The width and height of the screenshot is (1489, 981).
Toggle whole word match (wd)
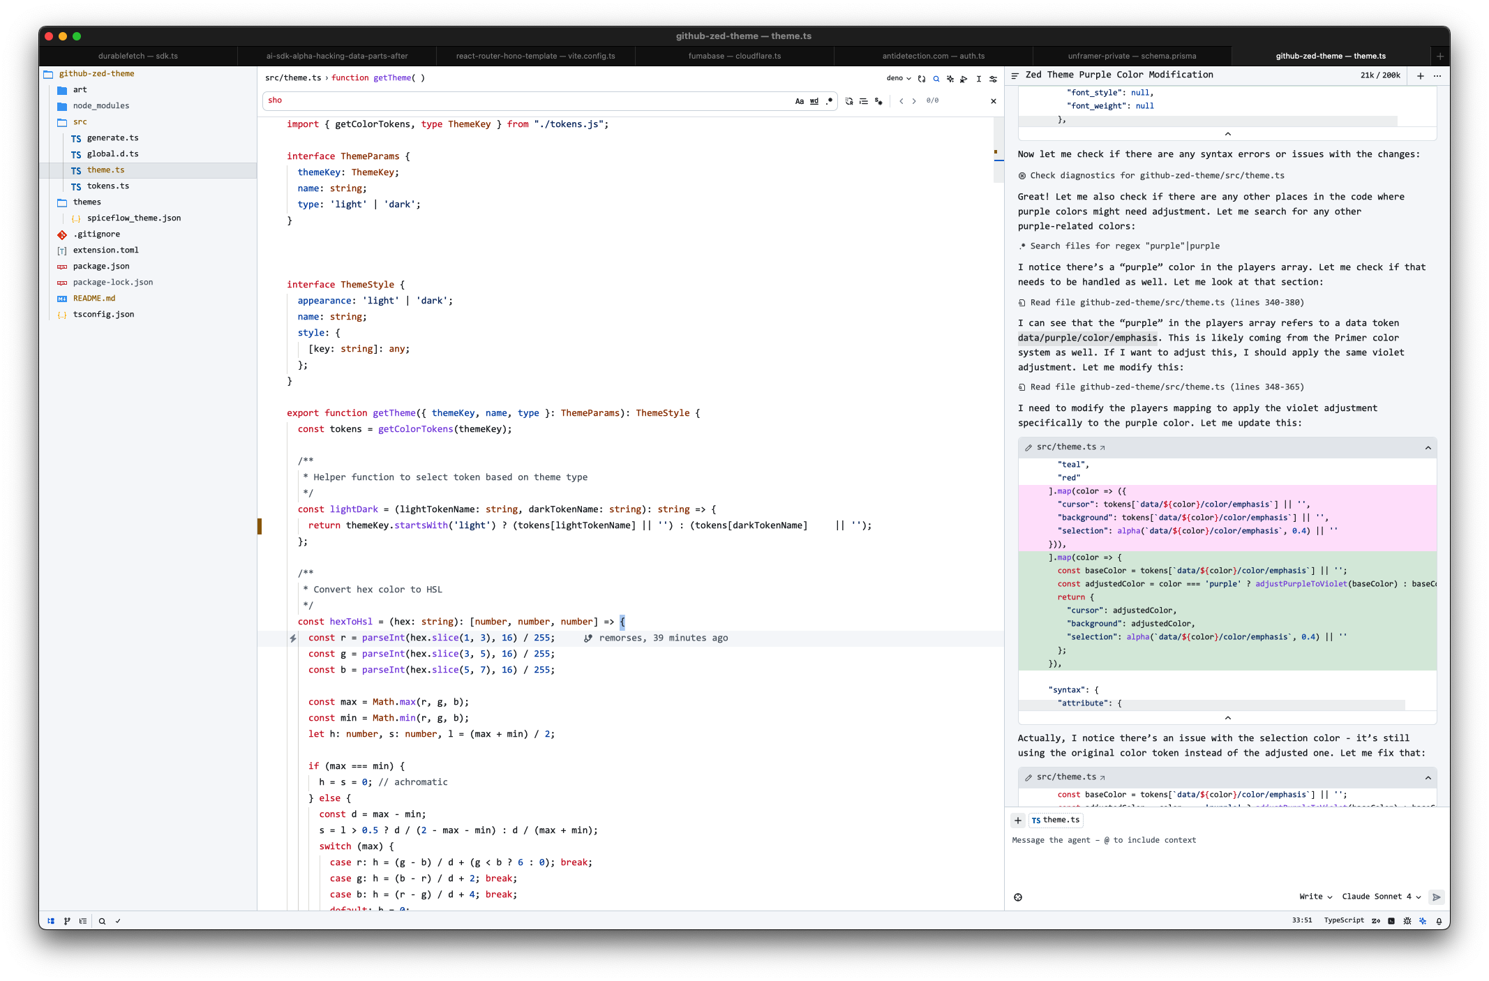(814, 101)
